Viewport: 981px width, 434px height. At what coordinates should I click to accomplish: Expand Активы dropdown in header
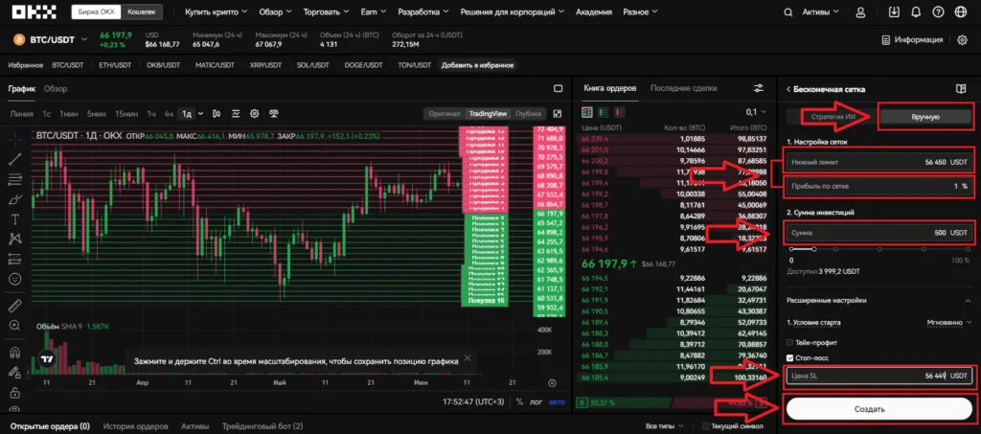[821, 11]
